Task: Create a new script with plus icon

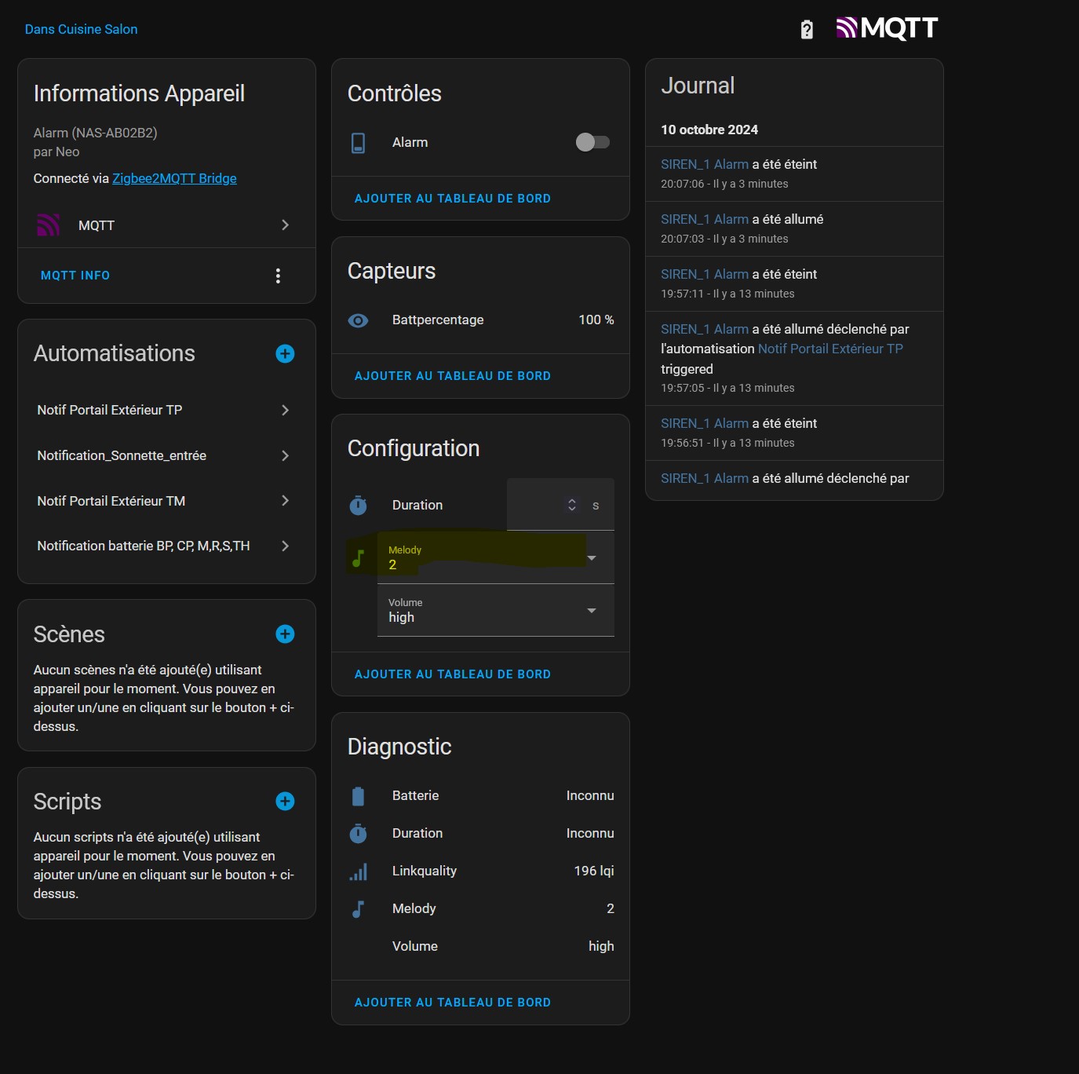Action: (285, 802)
